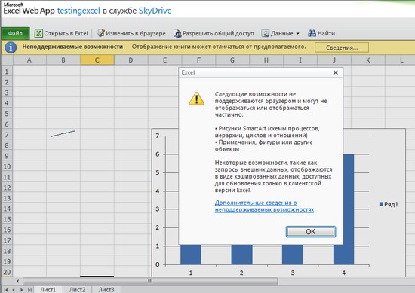Click the blue info icon in notification bar
This screenshot has width=415, height=293.
[x=11, y=47]
